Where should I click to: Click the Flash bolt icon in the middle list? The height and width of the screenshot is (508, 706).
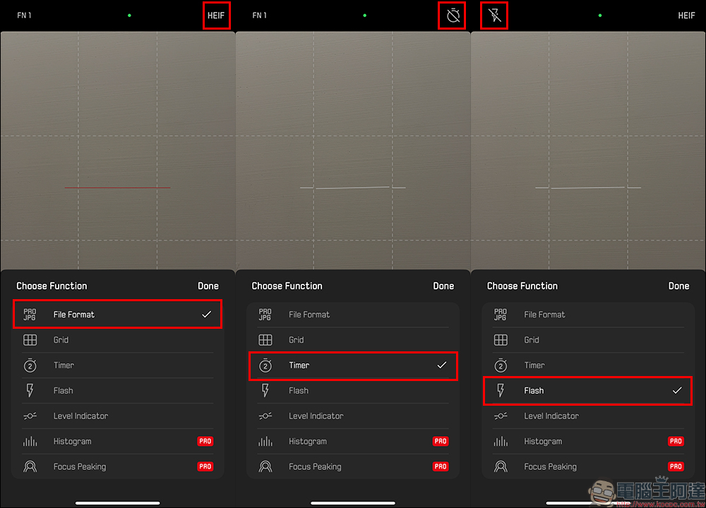pos(265,391)
